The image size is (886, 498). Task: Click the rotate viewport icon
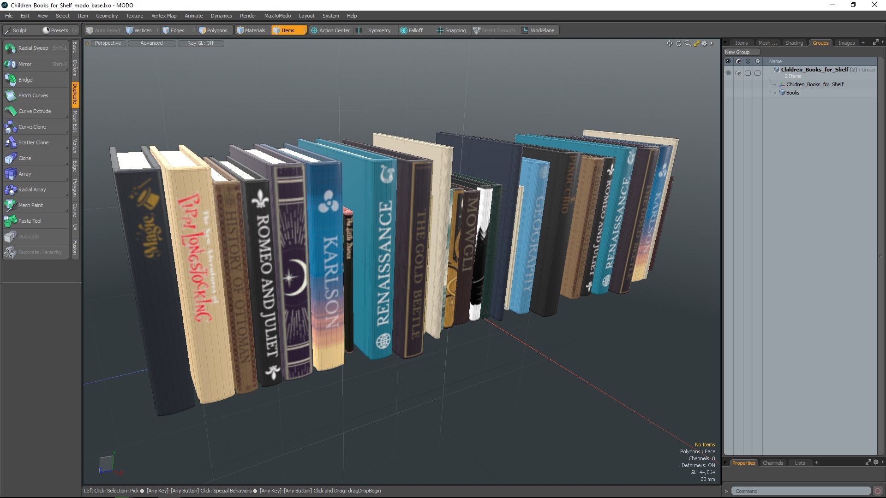pos(678,43)
